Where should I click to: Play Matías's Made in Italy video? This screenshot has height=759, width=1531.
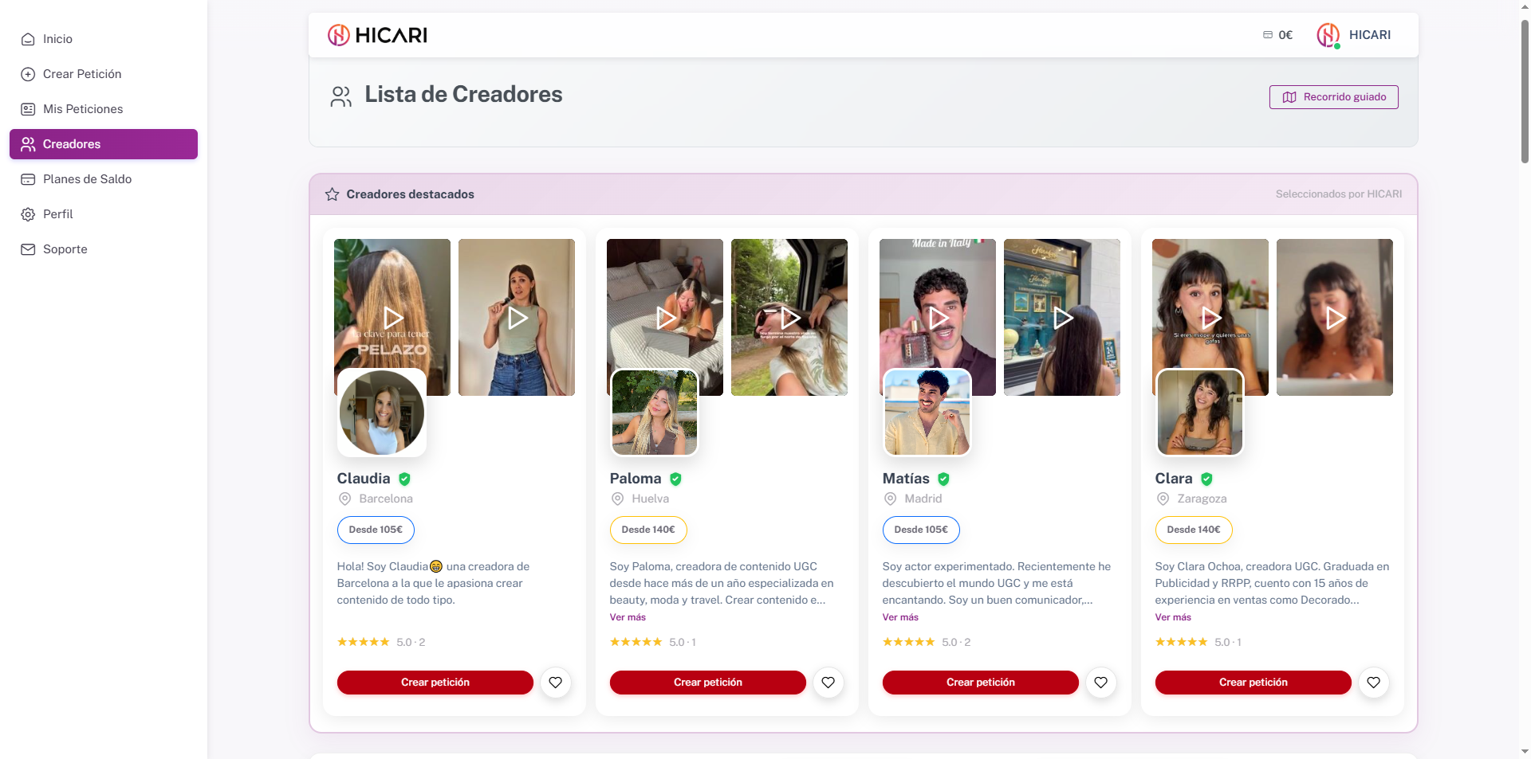click(x=938, y=318)
